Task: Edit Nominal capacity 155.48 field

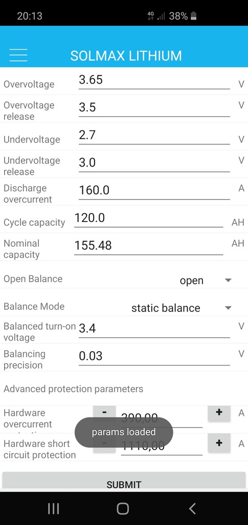Action: click(x=148, y=246)
